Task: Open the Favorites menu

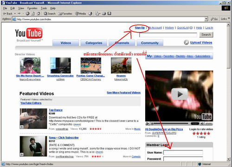Action: (x=32, y=8)
